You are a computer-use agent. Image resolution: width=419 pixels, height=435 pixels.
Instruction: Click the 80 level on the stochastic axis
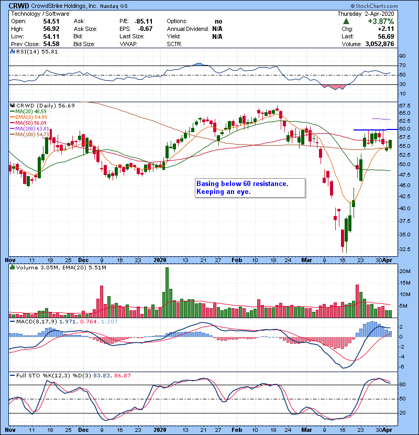[x=402, y=385]
